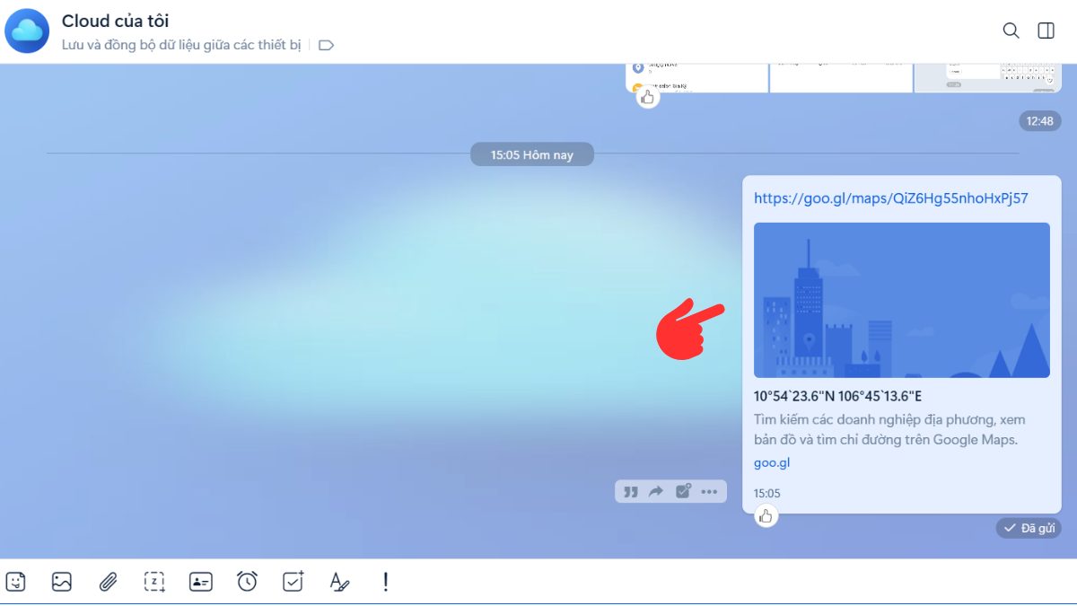The image size is (1077, 606).
Task: Toggle the conversation info side panel
Action: (1046, 31)
